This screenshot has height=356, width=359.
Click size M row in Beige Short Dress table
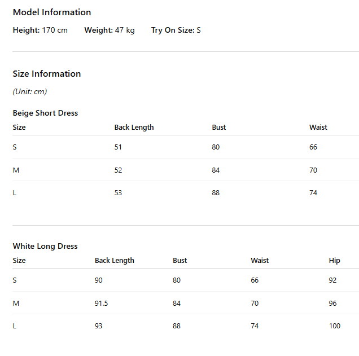(186, 170)
